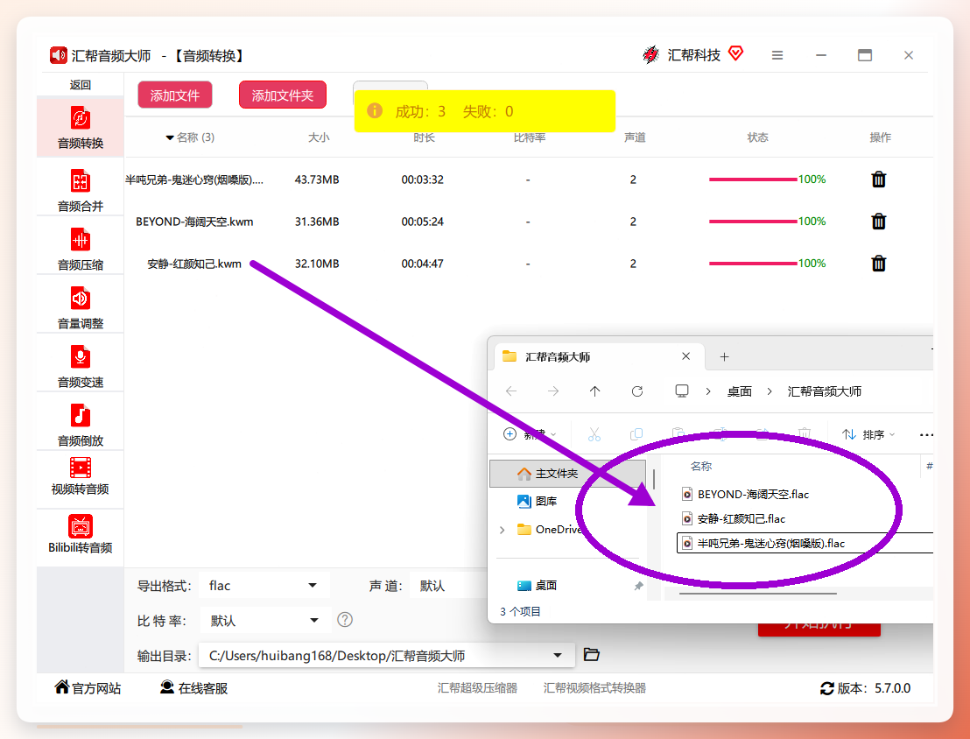Show bitrate help question mark

(x=345, y=620)
